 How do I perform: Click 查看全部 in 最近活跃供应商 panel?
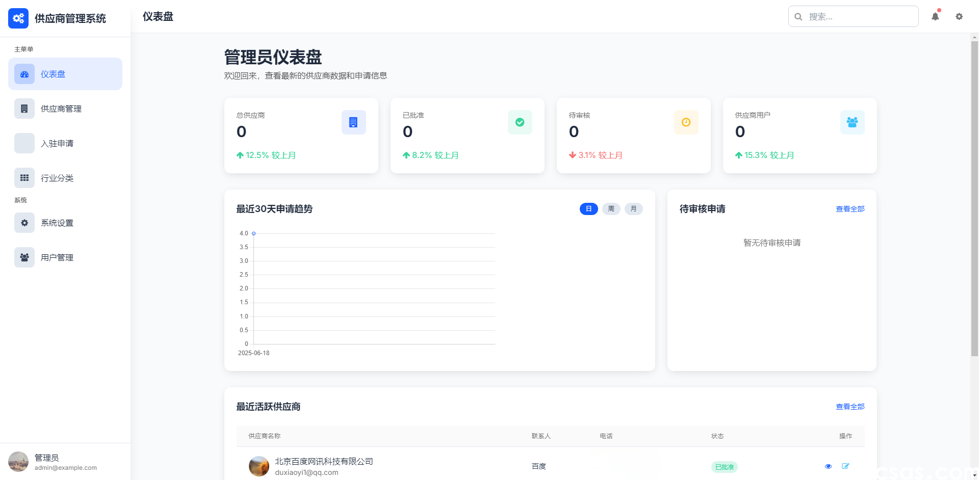click(850, 407)
